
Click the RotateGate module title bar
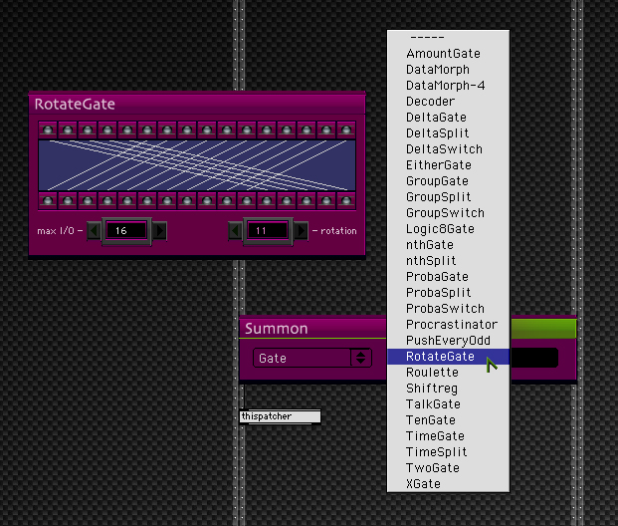(x=197, y=104)
